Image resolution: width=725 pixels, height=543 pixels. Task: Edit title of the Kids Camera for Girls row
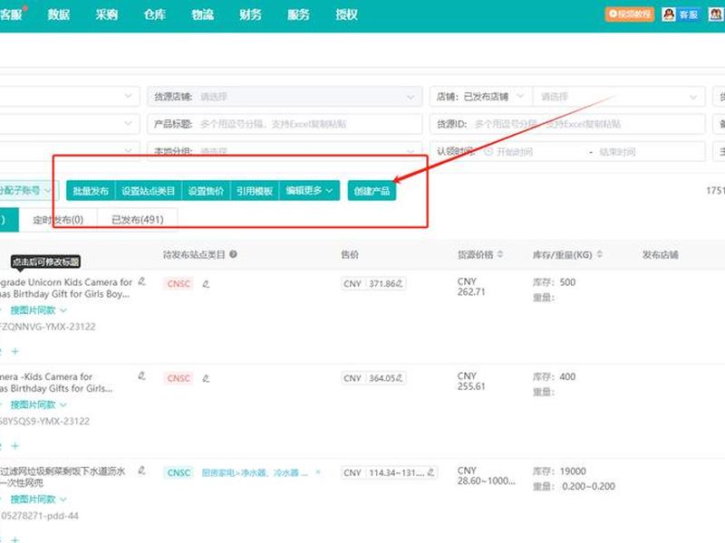click(x=142, y=376)
